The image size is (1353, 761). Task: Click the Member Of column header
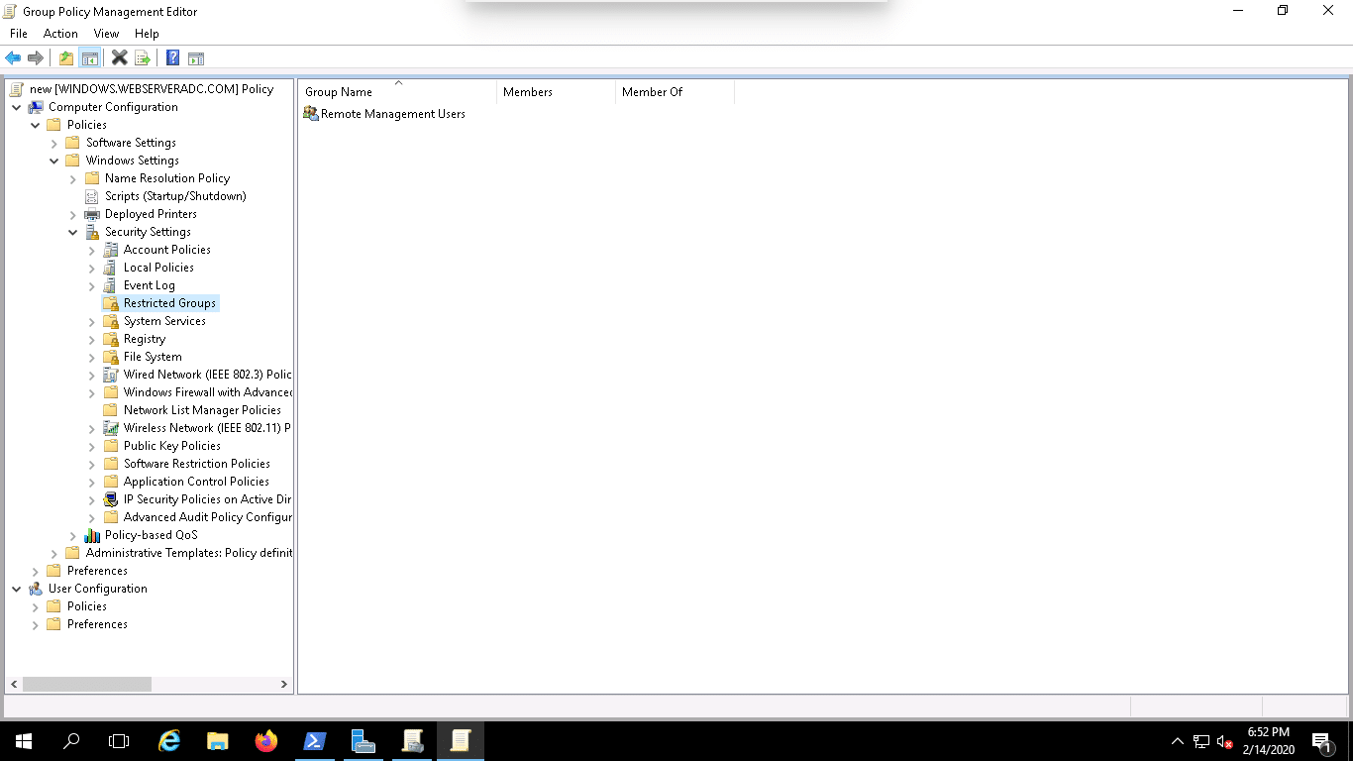click(675, 92)
